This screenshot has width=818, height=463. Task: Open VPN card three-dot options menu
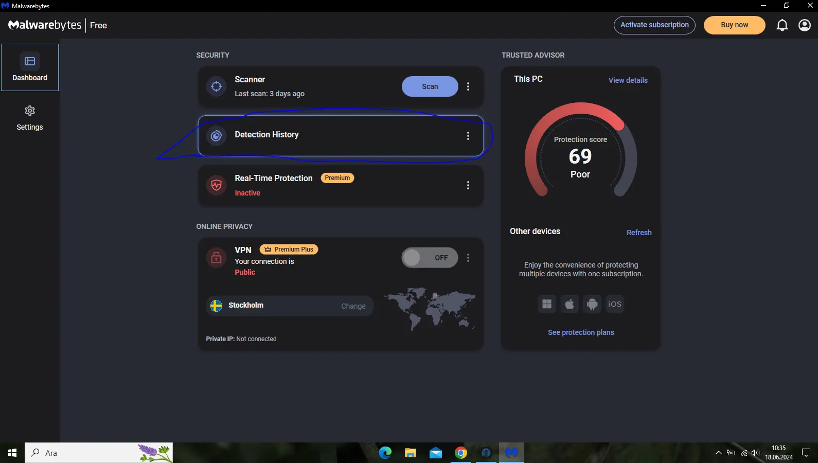(468, 258)
